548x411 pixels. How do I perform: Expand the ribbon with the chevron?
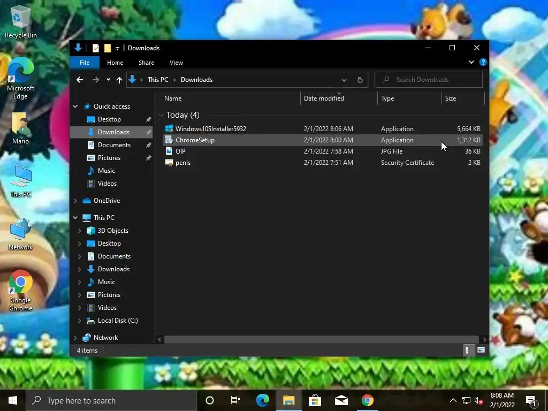(x=471, y=62)
